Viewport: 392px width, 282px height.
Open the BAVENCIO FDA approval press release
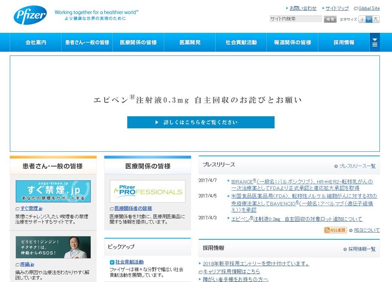pyautogui.click(x=304, y=203)
